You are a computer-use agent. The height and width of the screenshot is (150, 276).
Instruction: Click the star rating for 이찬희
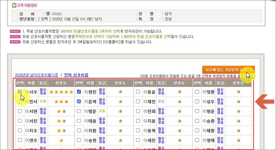pos(179,111)
